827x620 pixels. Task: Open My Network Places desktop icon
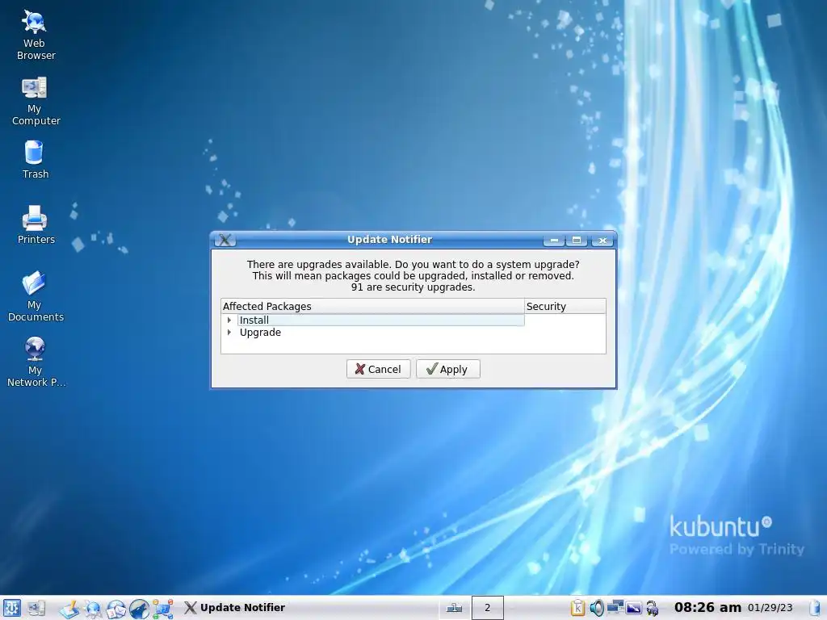(x=35, y=362)
